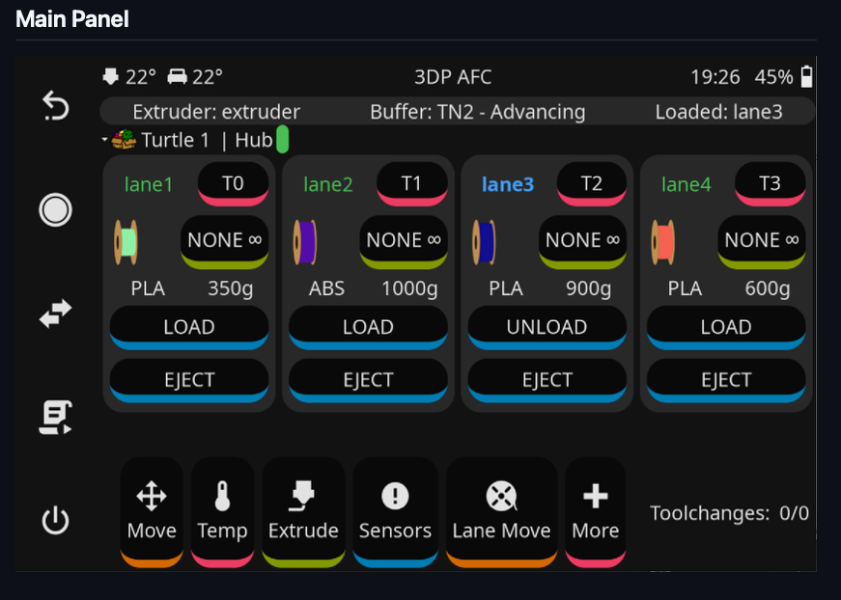Click EJECT for lane4
Image resolution: width=841 pixels, height=600 pixels.
coord(726,380)
